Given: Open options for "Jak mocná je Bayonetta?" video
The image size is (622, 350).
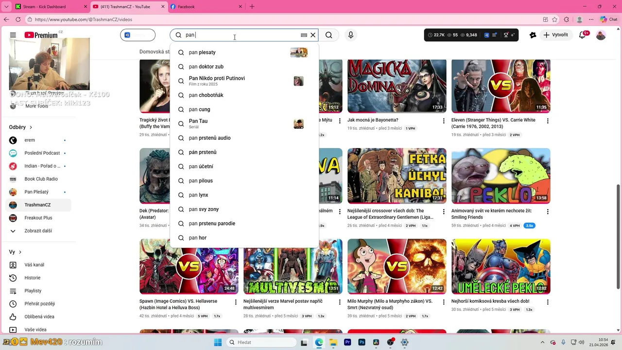Looking at the screenshot, I should 444,121.
